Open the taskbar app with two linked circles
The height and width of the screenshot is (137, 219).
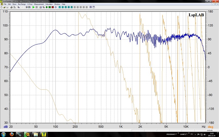pyautogui.click(x=20, y=134)
